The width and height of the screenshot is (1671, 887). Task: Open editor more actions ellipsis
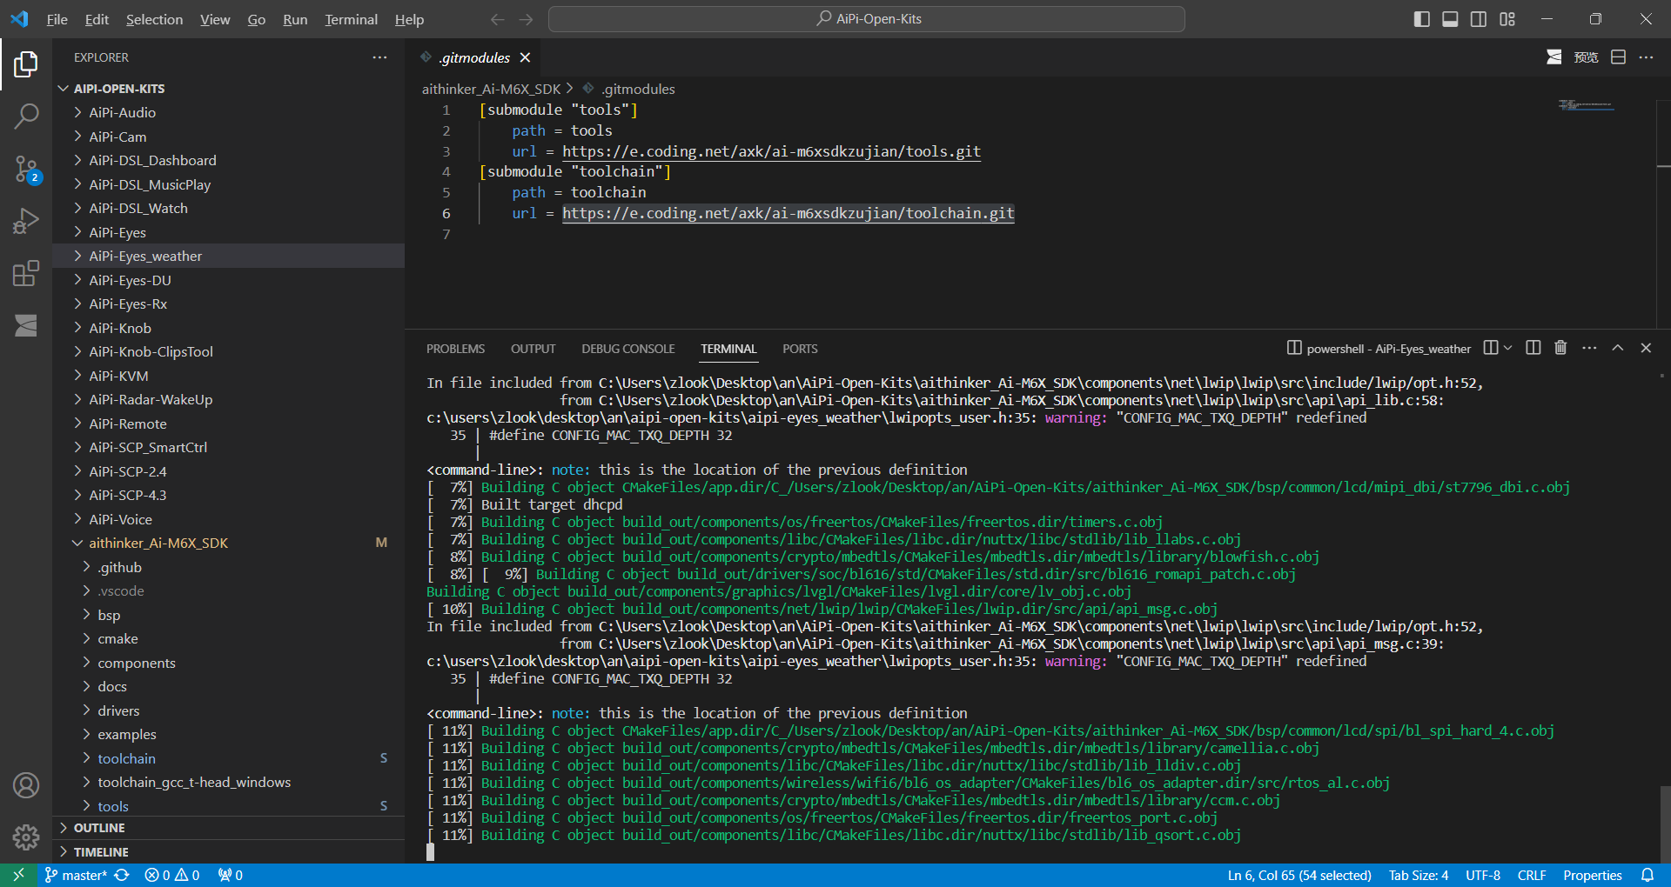(x=1646, y=57)
